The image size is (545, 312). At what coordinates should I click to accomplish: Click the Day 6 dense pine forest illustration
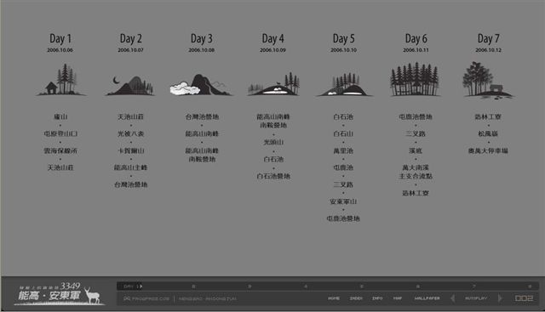click(x=415, y=79)
